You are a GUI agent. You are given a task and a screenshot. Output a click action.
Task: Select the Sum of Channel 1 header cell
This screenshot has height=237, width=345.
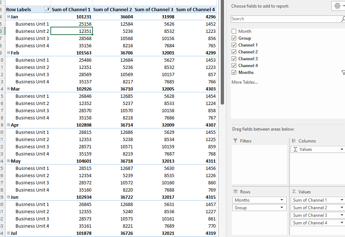72,9
